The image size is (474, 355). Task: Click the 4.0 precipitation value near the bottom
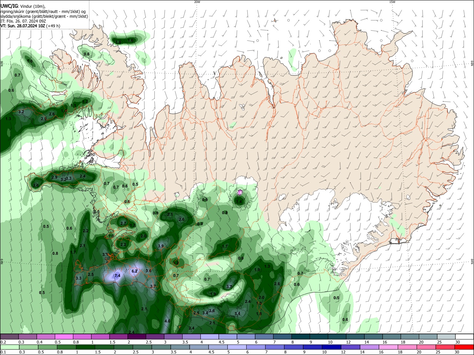167,321
